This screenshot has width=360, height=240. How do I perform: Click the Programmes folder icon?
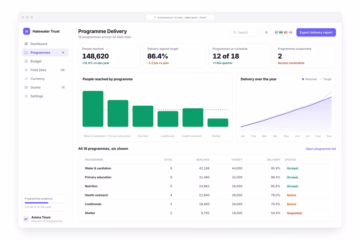(x=26, y=52)
